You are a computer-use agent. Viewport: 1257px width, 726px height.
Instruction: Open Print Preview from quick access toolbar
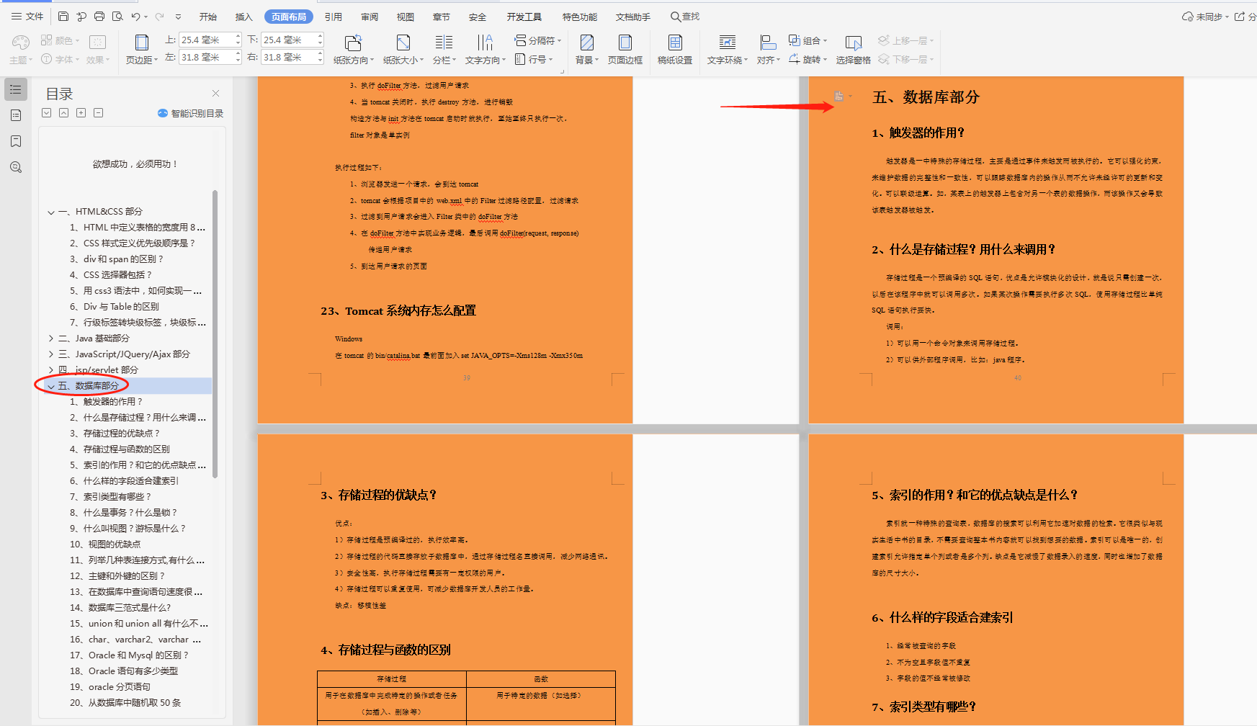pos(117,17)
